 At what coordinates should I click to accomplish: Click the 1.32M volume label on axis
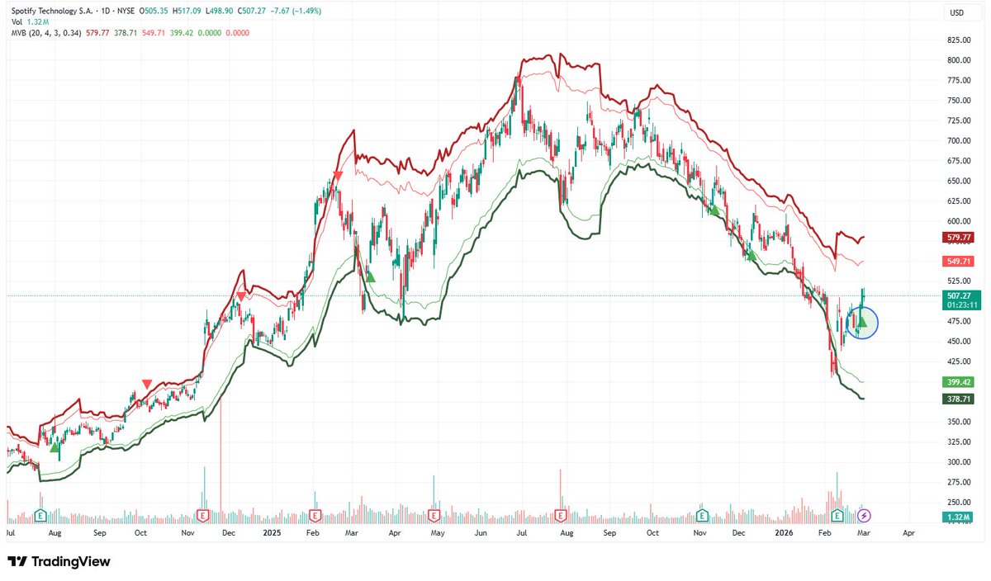[957, 517]
